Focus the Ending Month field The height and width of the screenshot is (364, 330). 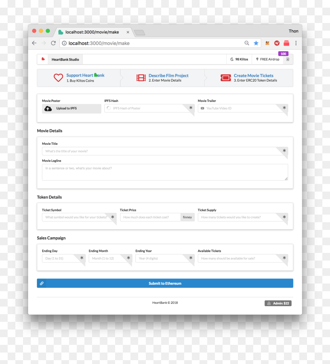111,258
